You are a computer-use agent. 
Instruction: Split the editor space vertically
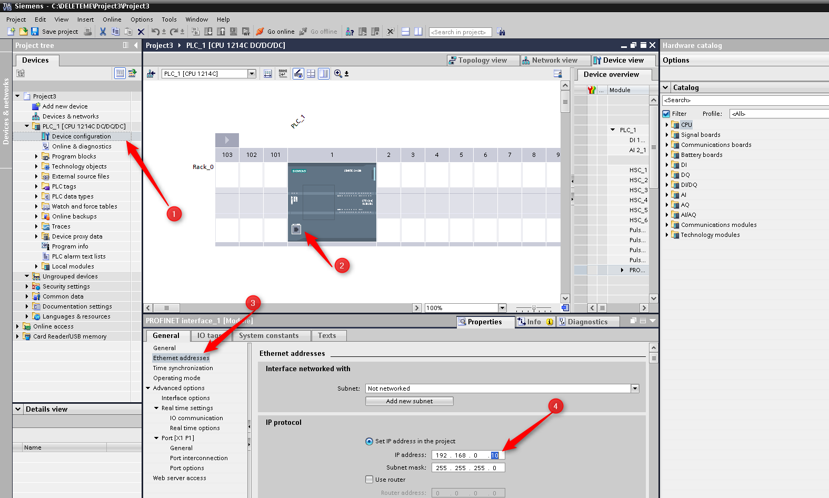(418, 32)
